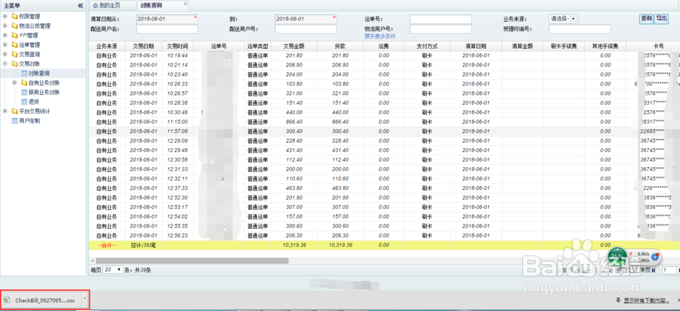Go to last page via 末页 icon
Viewport: 680px width, 311px height.
654,270
